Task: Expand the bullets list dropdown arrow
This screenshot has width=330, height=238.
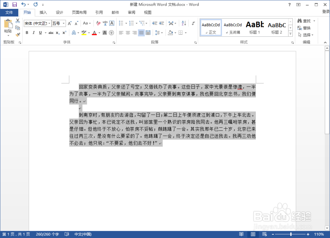Action: 126,23
